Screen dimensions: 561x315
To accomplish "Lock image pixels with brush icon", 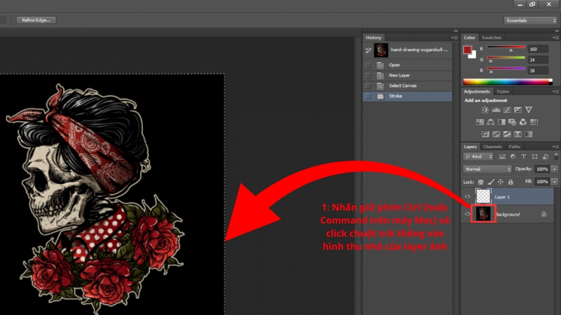I will pos(491,182).
